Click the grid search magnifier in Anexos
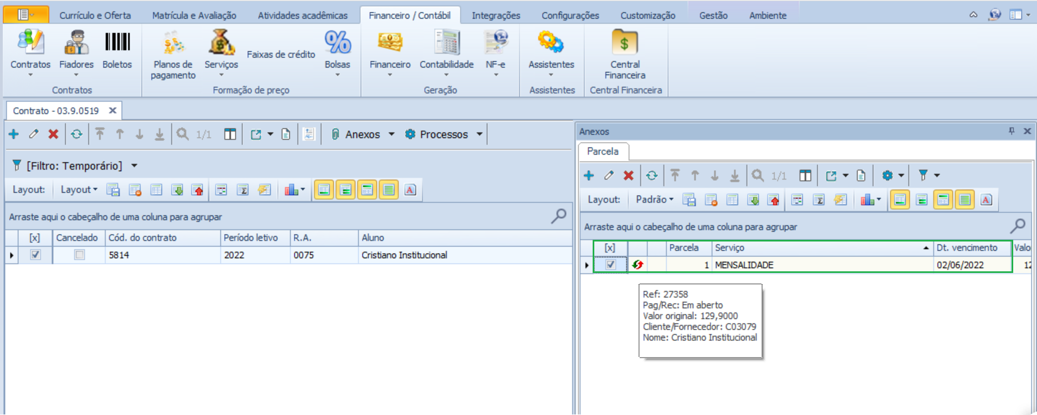The height and width of the screenshot is (415, 1037). point(1018,226)
